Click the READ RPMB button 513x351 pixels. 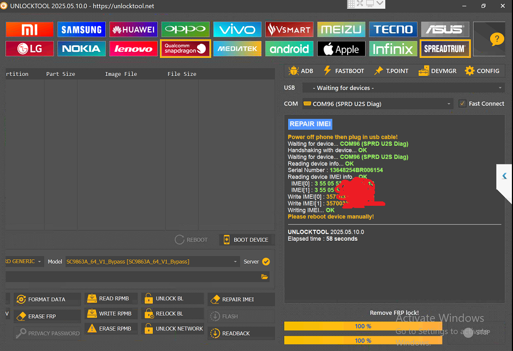point(111,299)
